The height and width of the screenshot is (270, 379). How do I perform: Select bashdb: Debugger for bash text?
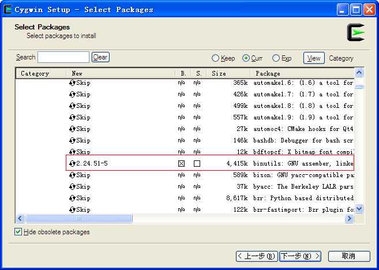[x=303, y=141]
